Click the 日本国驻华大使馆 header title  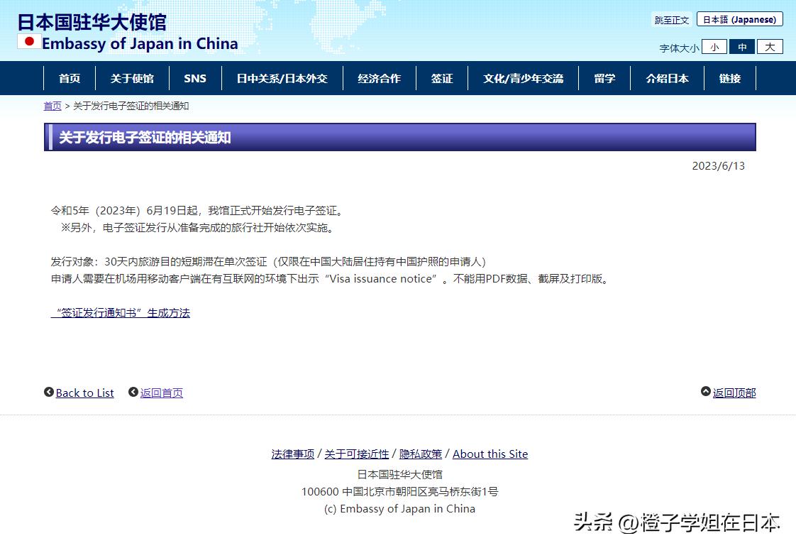(92, 22)
